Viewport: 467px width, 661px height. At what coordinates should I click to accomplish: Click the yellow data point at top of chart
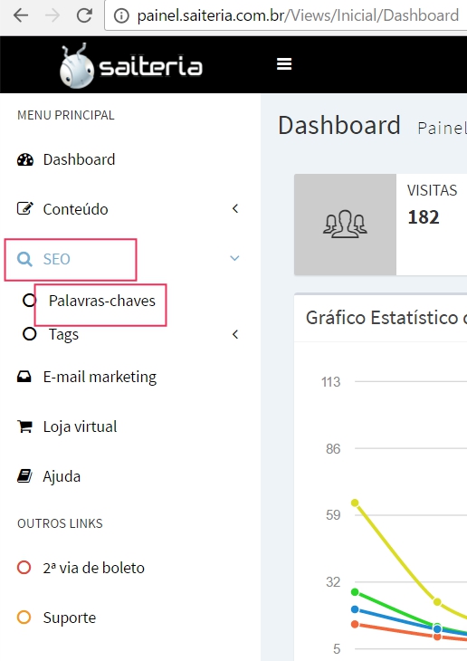355,503
